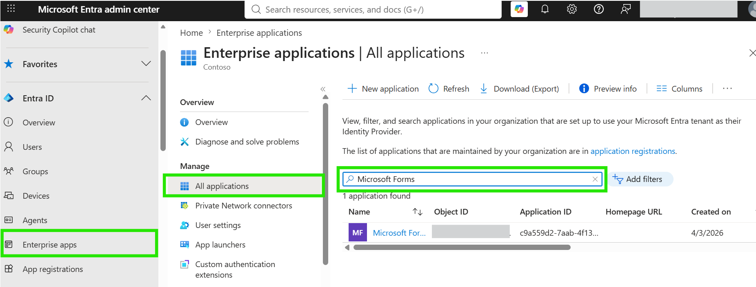Open User settings
The image size is (756, 287).
(218, 225)
